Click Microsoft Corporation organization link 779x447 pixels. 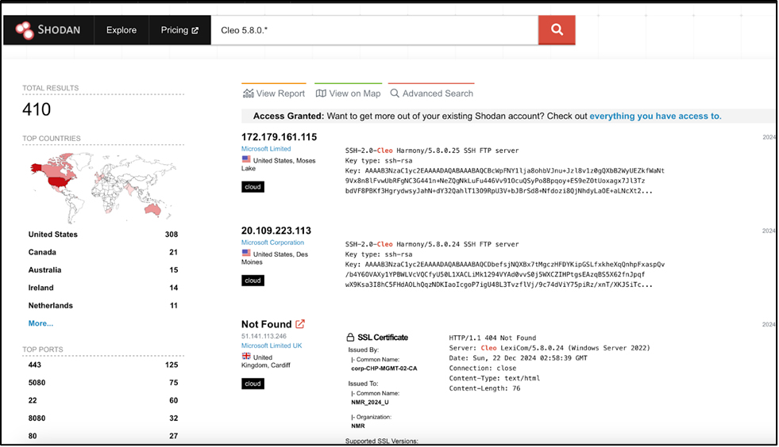(x=272, y=243)
